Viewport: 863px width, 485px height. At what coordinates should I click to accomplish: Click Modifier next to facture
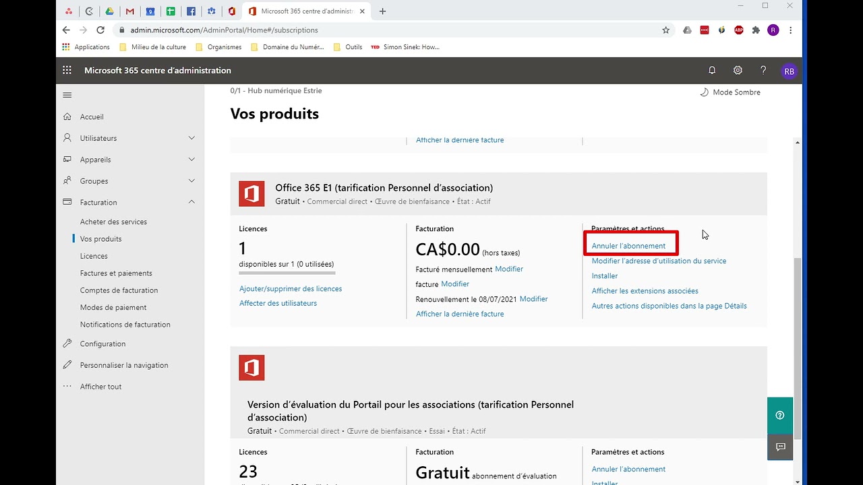455,284
